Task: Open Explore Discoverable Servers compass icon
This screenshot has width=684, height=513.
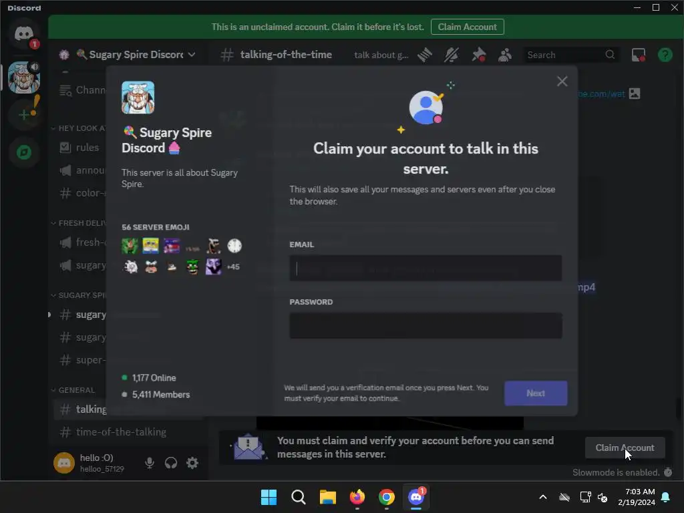Action: pyautogui.click(x=24, y=152)
